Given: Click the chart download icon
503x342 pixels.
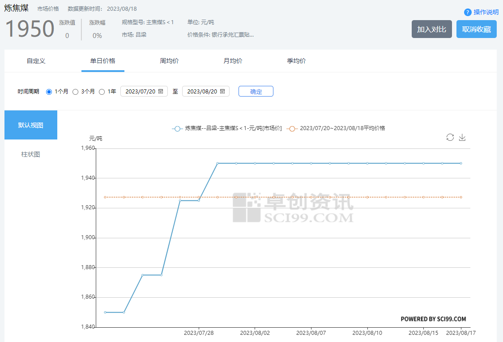Looking at the screenshot, I should pos(462,137).
